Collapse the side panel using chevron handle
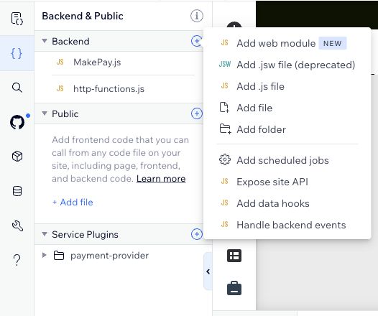This screenshot has width=378, height=316. (208, 271)
